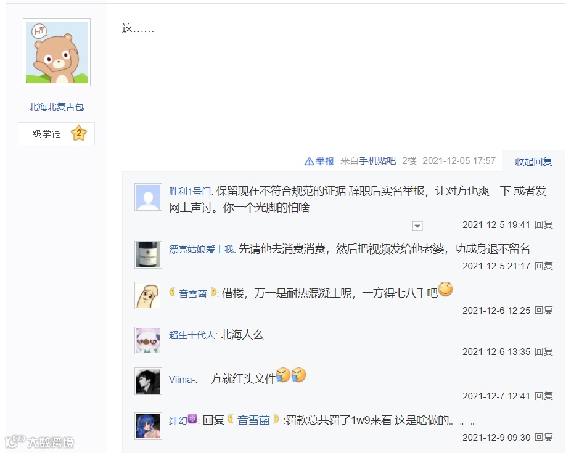Open 漂亮姑娘爱上我 wine bottle avatar
This screenshot has width=566, height=453.
click(148, 255)
